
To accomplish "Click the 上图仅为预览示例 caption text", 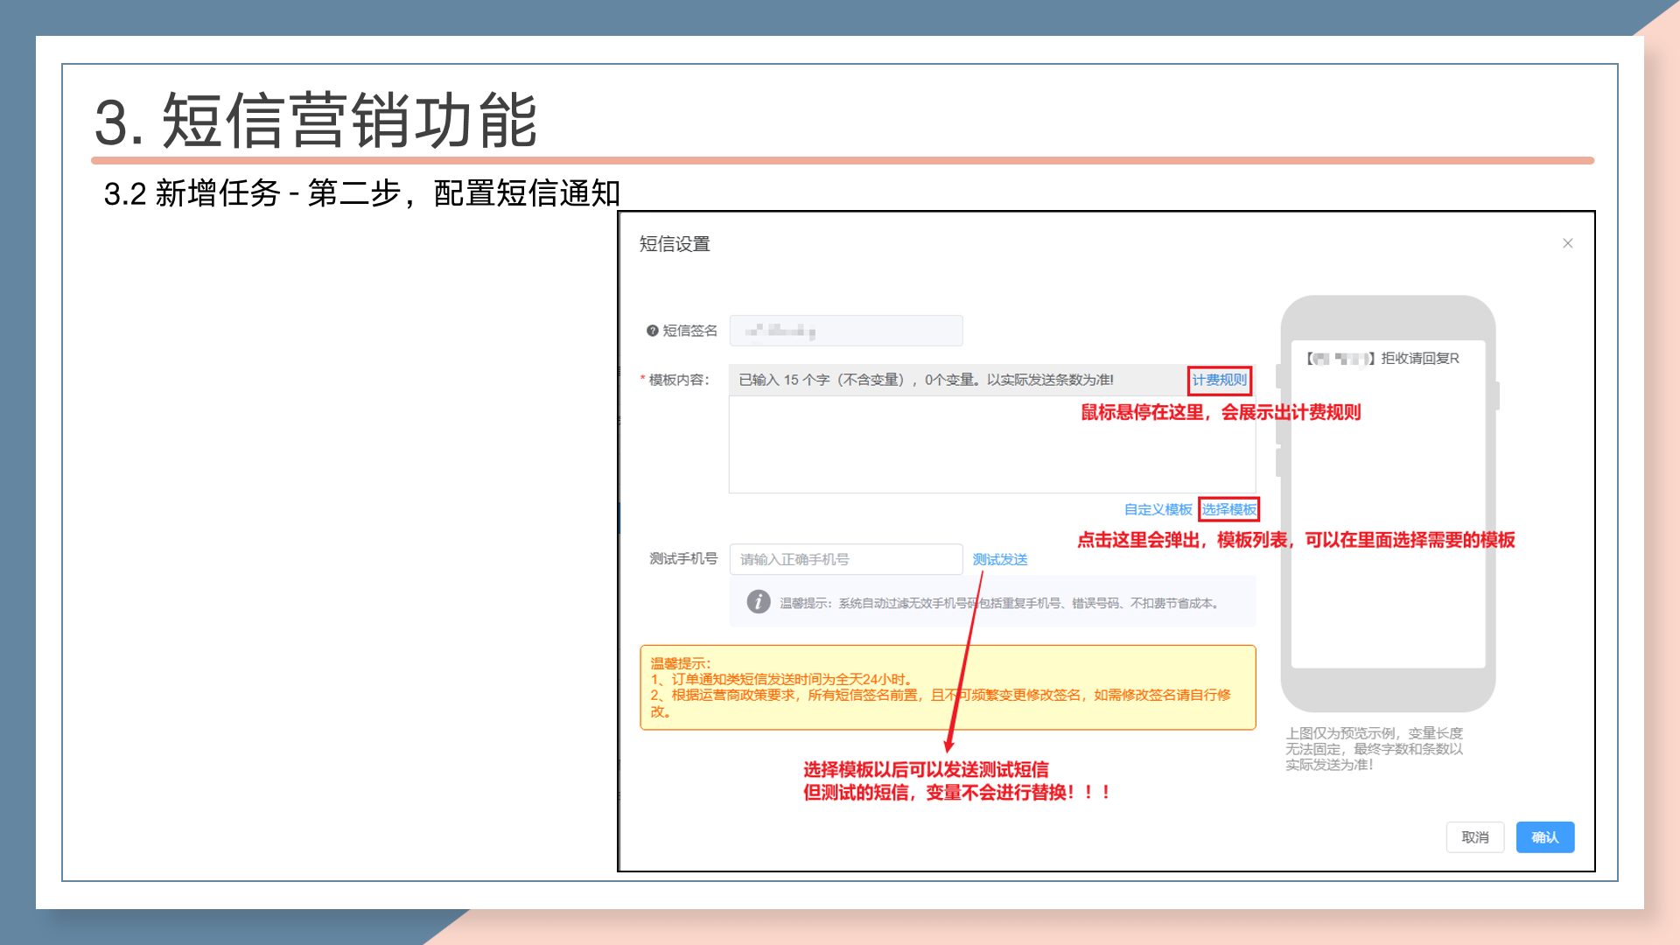I will coord(1373,749).
